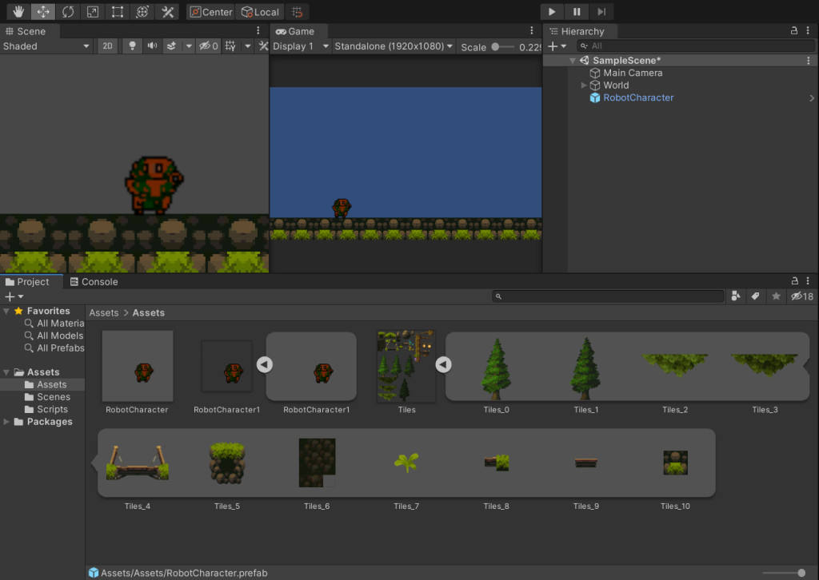Click the Step frame button

(601, 12)
